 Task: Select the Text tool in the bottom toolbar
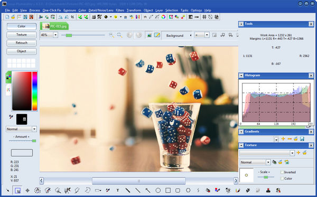pos(118,190)
